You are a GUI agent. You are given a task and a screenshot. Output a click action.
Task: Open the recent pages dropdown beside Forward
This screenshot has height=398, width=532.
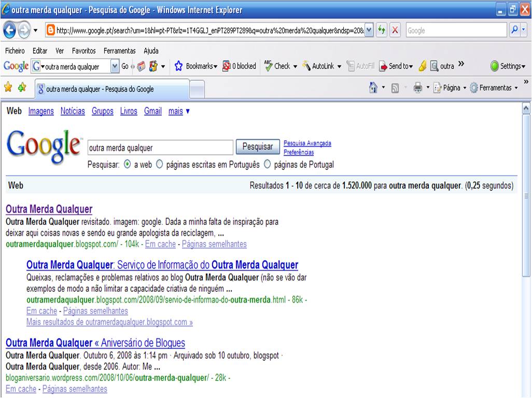coord(35,31)
